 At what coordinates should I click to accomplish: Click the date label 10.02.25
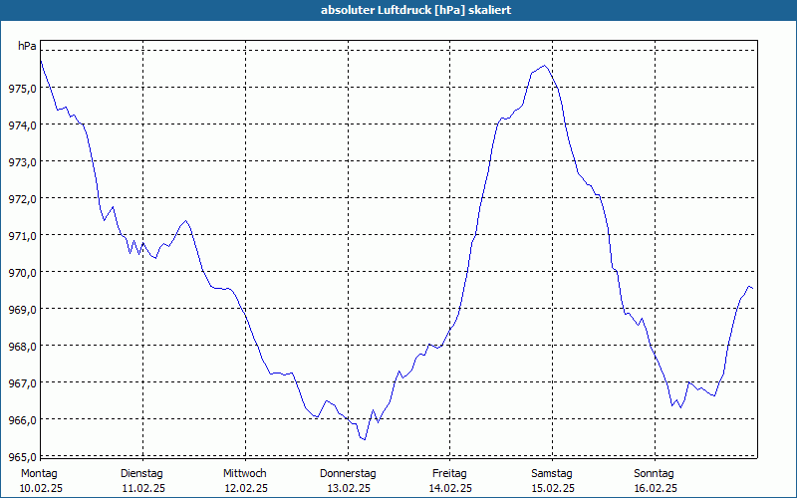point(41,489)
